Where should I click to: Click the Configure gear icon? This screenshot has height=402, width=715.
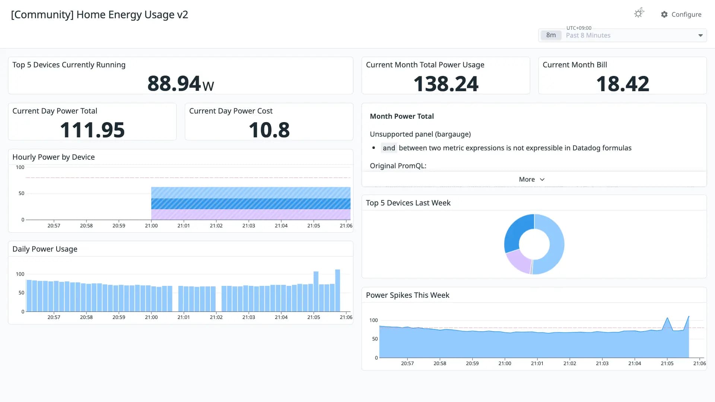tap(664, 14)
